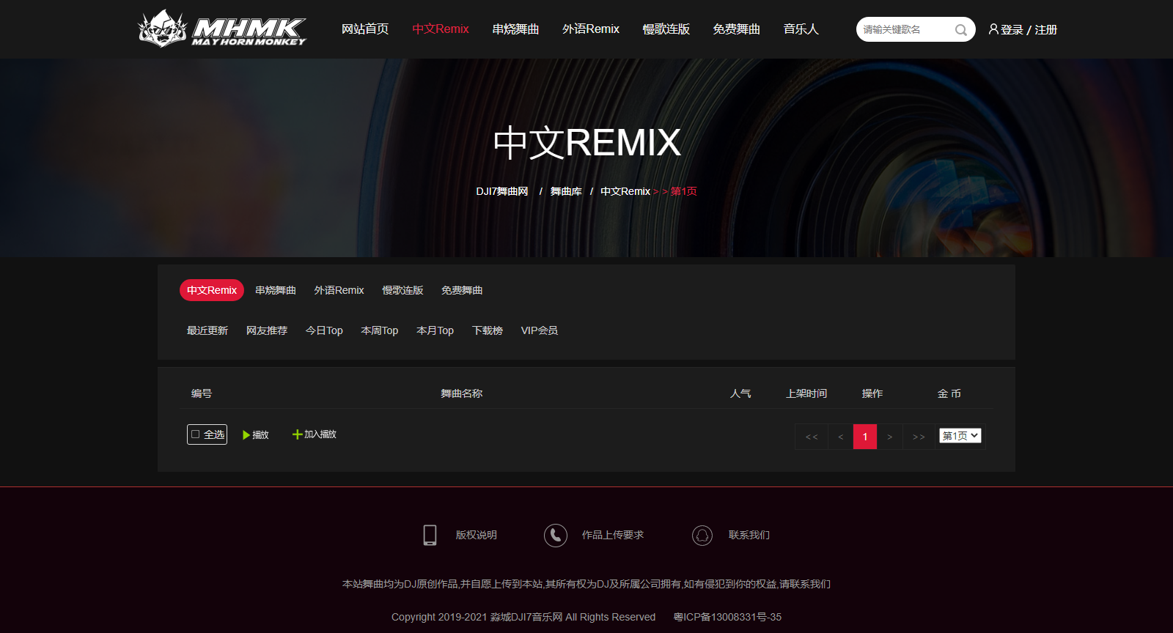The width and height of the screenshot is (1173, 633).
Task: Click the 第1页 breadcrumb text
Action: tap(684, 191)
